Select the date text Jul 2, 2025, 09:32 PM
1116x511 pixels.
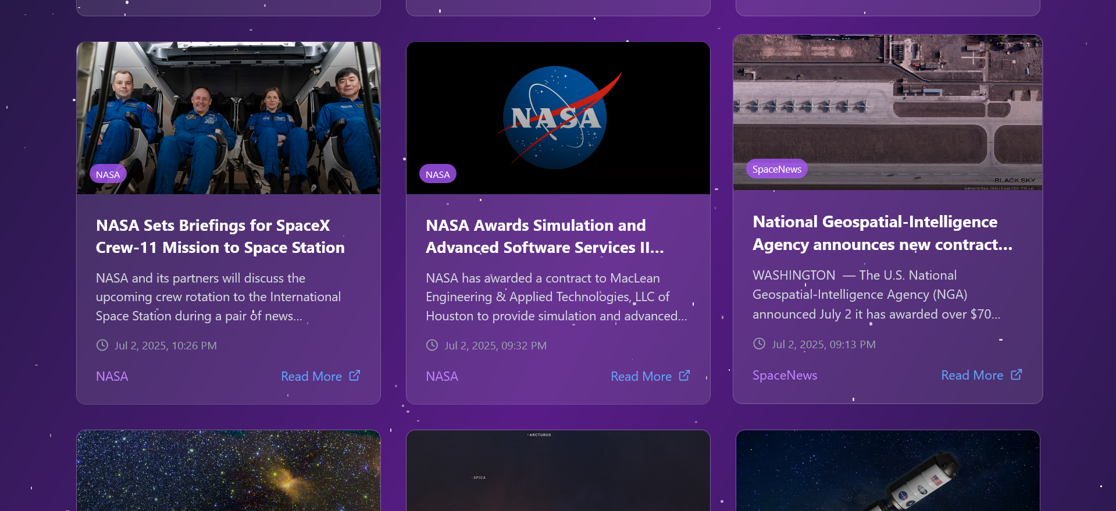pos(495,345)
